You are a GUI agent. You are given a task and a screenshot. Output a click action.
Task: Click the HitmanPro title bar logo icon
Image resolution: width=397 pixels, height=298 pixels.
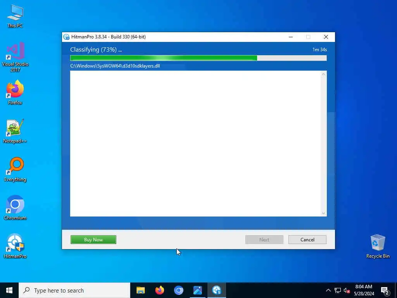pos(66,37)
